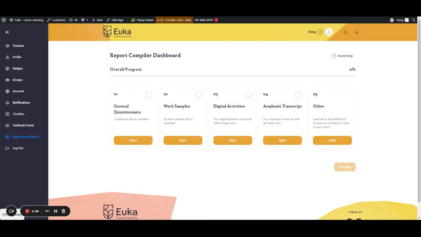Click the red WP Mail SMTP alert badge

tap(216, 20)
